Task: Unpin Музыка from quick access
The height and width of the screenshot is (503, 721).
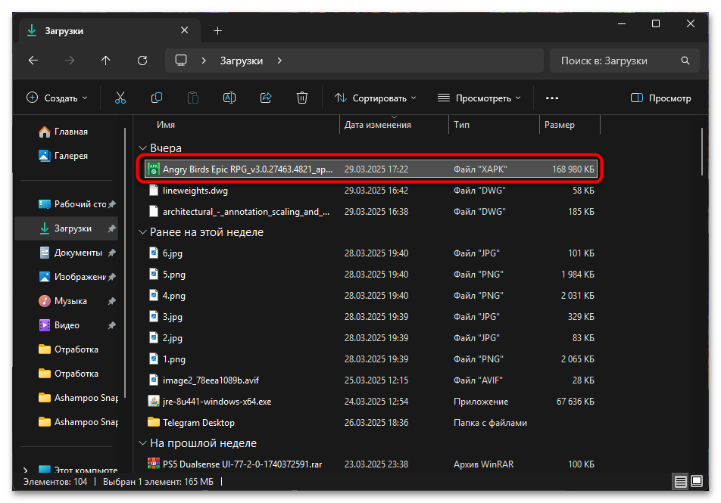Action: (x=112, y=301)
